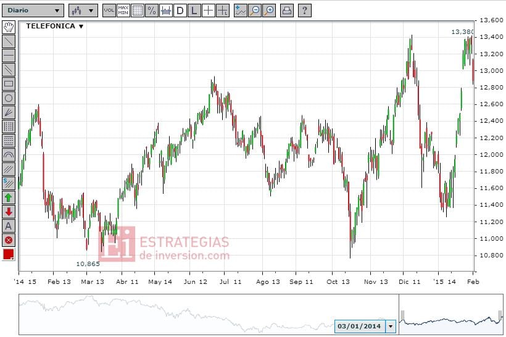
Task: Enable the crosshair with label cursor
Action: [223, 10]
